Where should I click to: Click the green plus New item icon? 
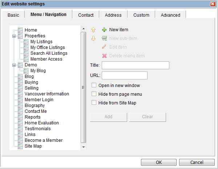[x=104, y=30]
